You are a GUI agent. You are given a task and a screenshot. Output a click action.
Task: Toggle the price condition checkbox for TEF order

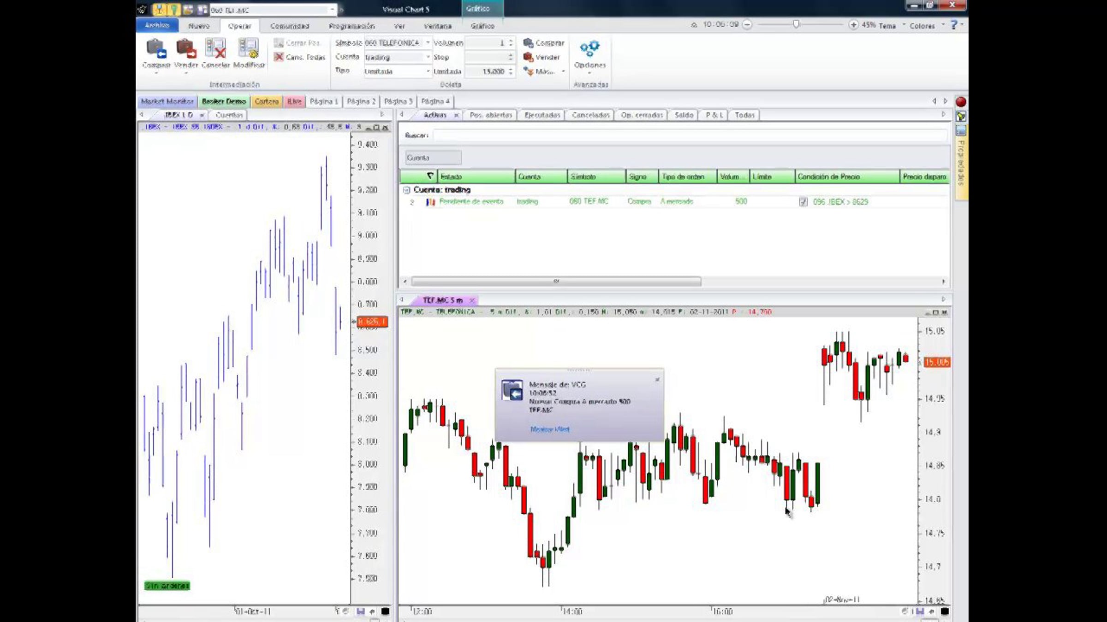pos(803,202)
